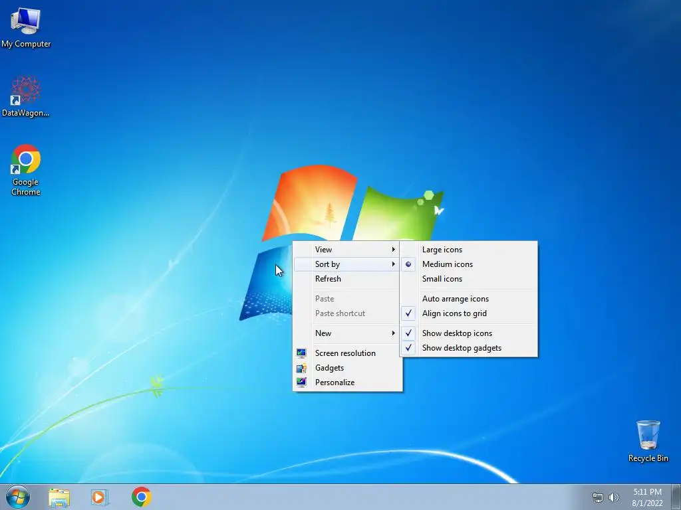This screenshot has height=510, width=681.
Task: Select the Medium icons option
Action: pos(469,264)
